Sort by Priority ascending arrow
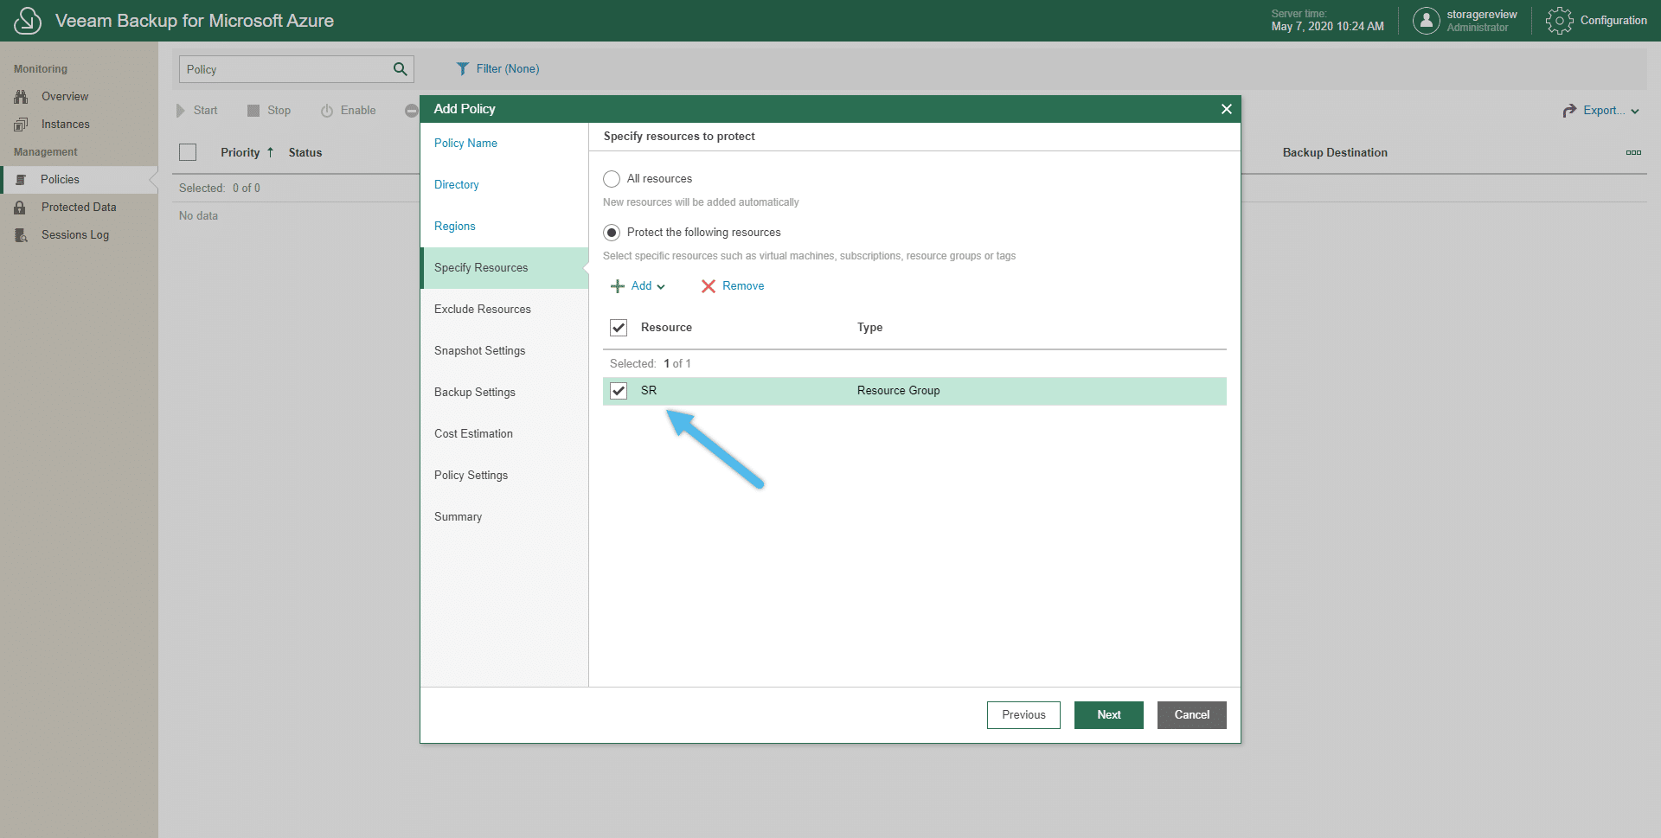Screen dimensions: 1661x838 point(270,152)
